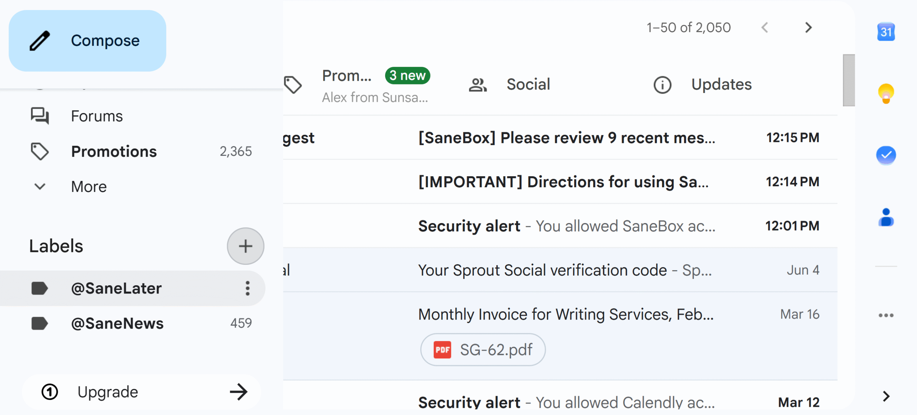Go to older emails page
The height and width of the screenshot is (415, 917).
tap(808, 28)
